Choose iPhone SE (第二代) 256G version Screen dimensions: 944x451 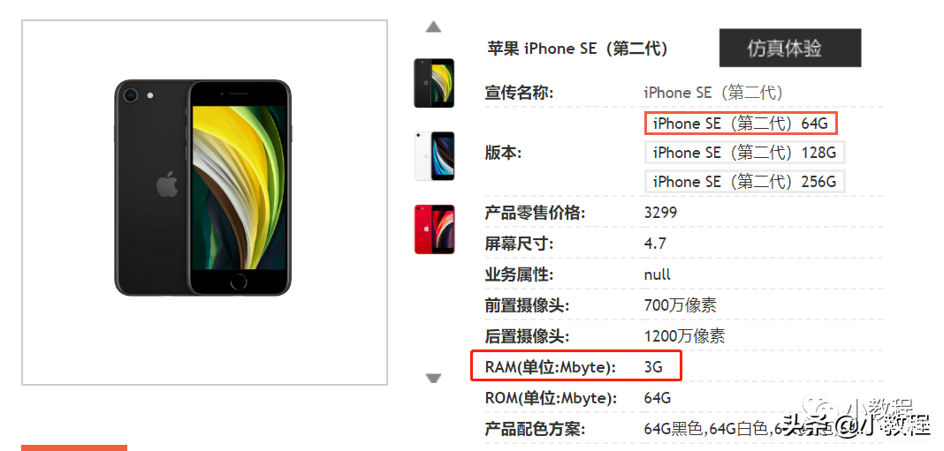(745, 182)
